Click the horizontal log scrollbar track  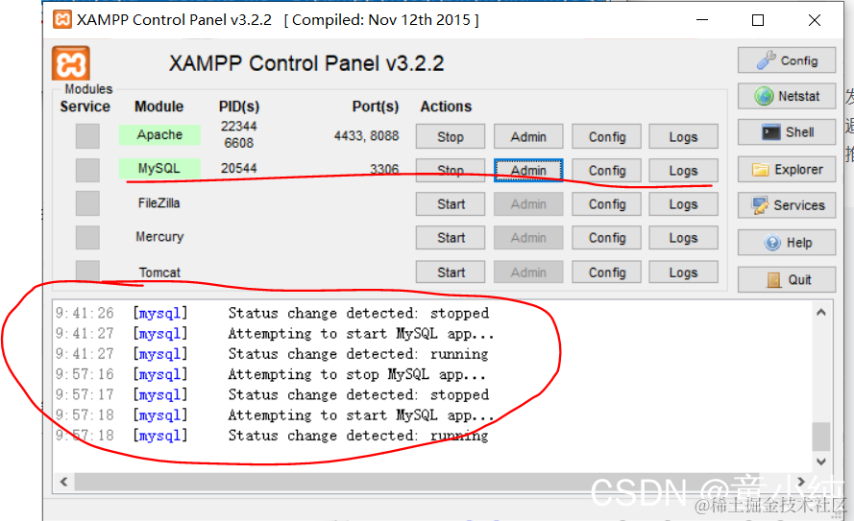[432, 482]
